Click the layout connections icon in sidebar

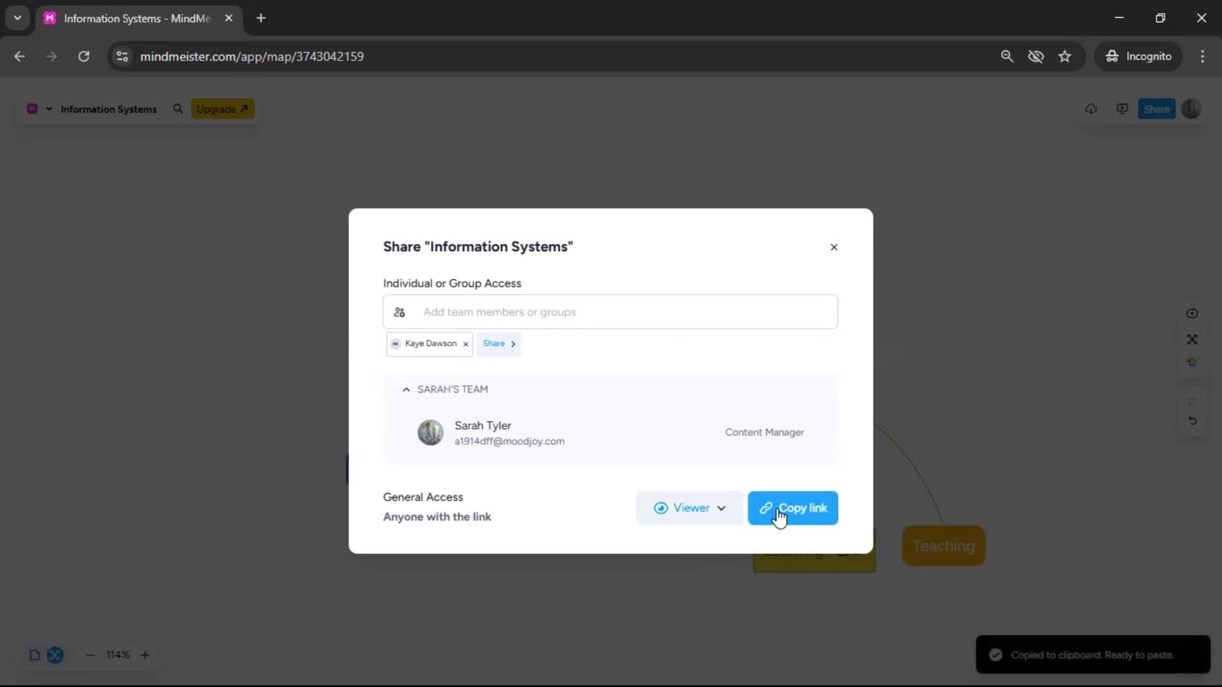(x=1192, y=339)
